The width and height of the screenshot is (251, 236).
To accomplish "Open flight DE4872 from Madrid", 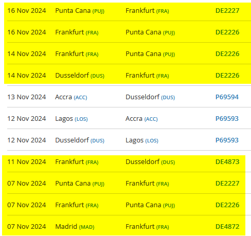I will click(x=227, y=227).
